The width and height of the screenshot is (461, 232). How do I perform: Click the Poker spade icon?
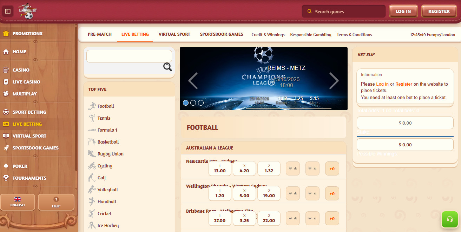coord(6,166)
